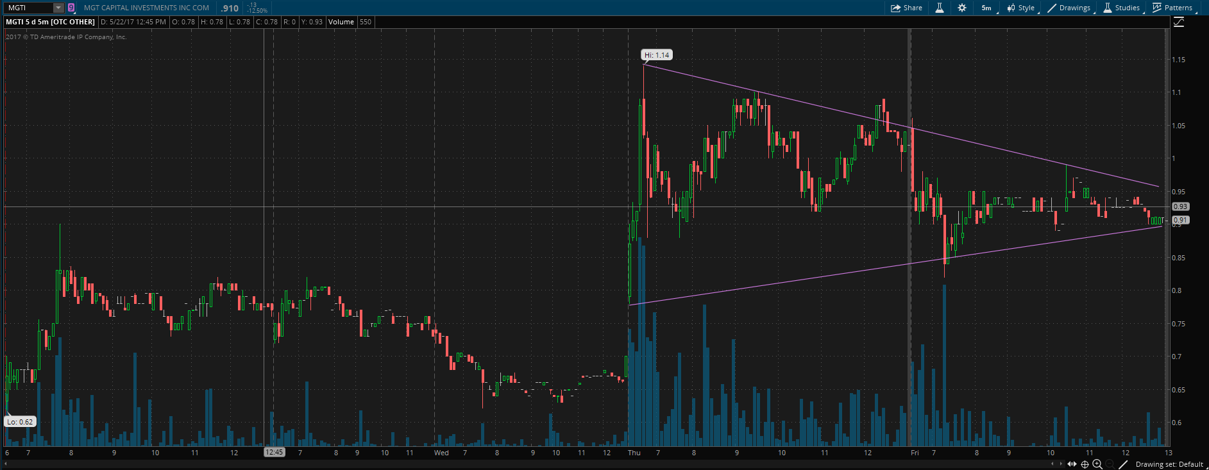Click the MGTI symbol input field
The width and height of the screenshot is (1209, 470).
pos(29,8)
